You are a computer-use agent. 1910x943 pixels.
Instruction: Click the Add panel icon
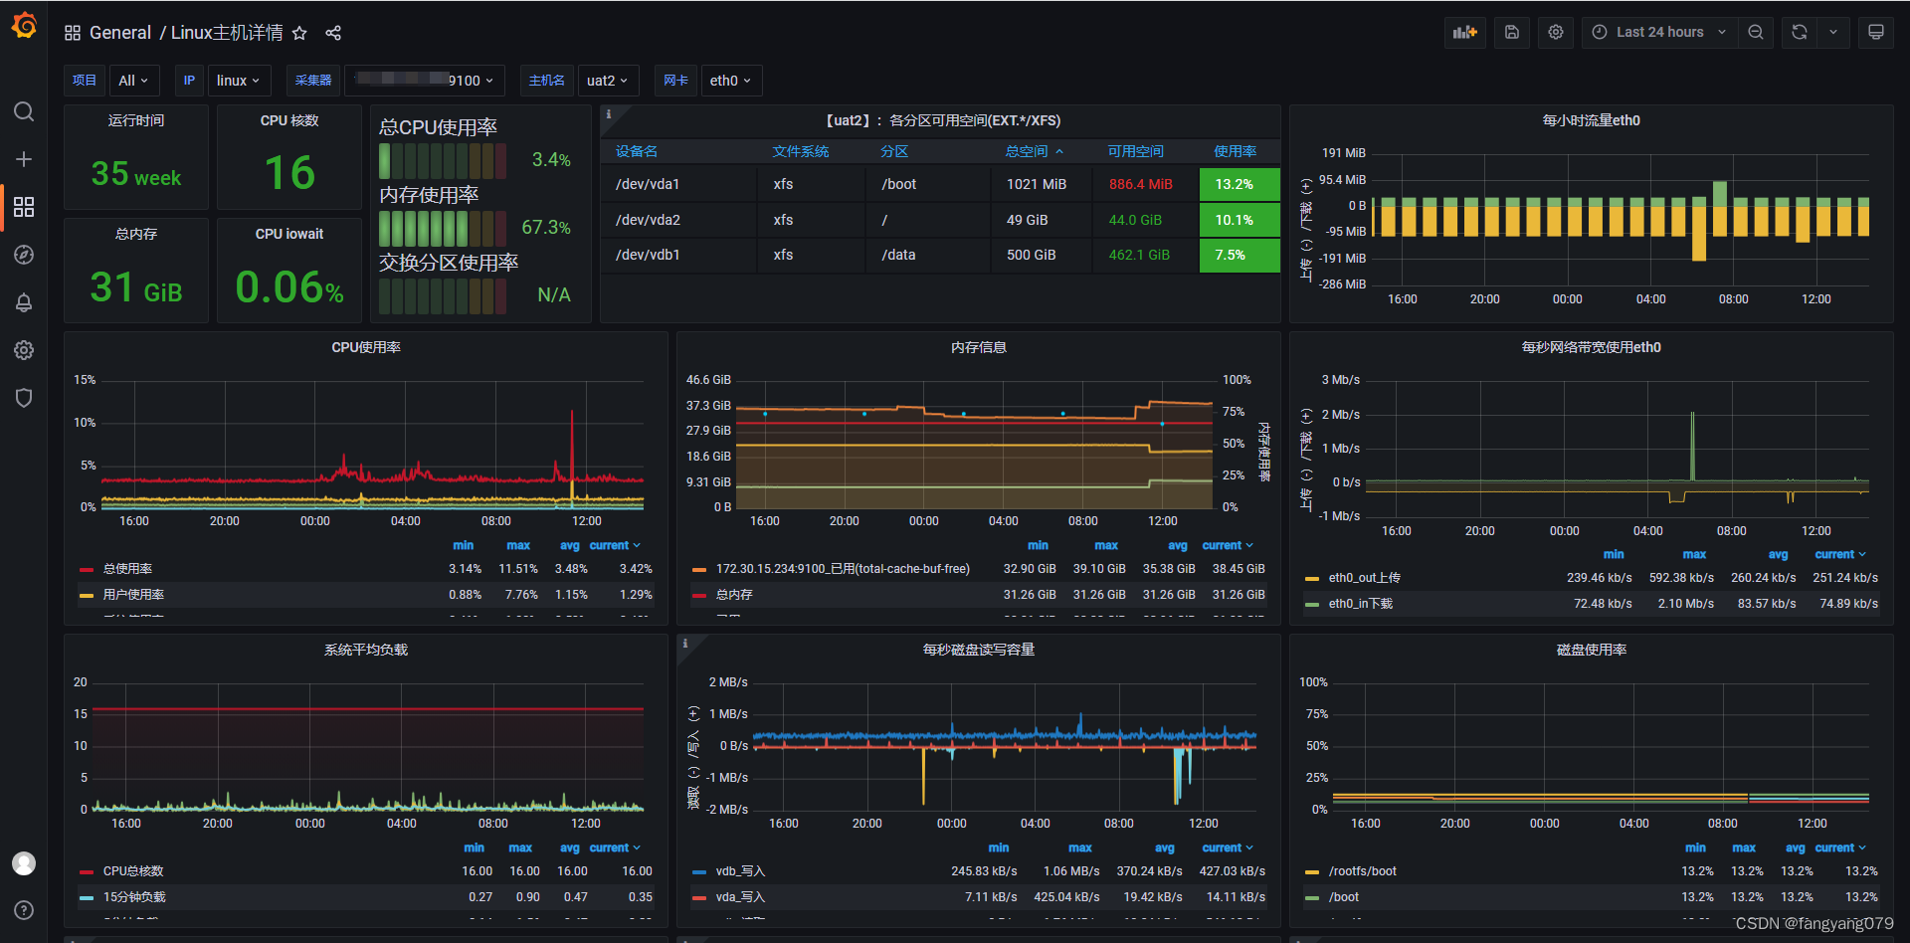coord(1465,32)
